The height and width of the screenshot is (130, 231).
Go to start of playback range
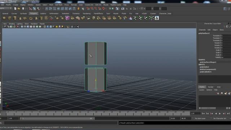203,114
